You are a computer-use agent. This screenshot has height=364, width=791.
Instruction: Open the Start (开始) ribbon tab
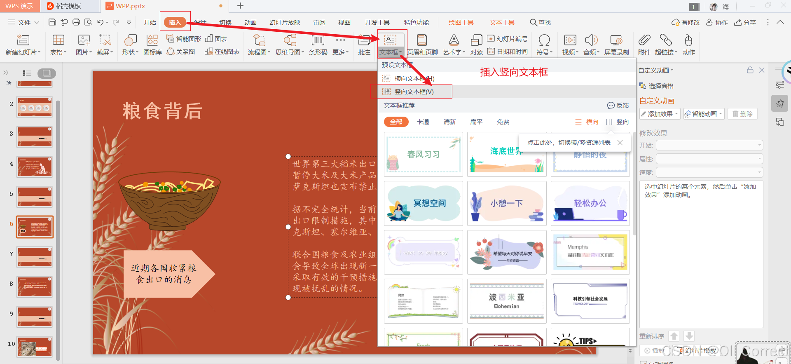pos(150,22)
